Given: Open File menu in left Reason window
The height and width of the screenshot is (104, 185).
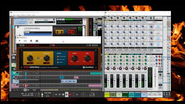Looking at the screenshot, I should [x=11, y=15].
